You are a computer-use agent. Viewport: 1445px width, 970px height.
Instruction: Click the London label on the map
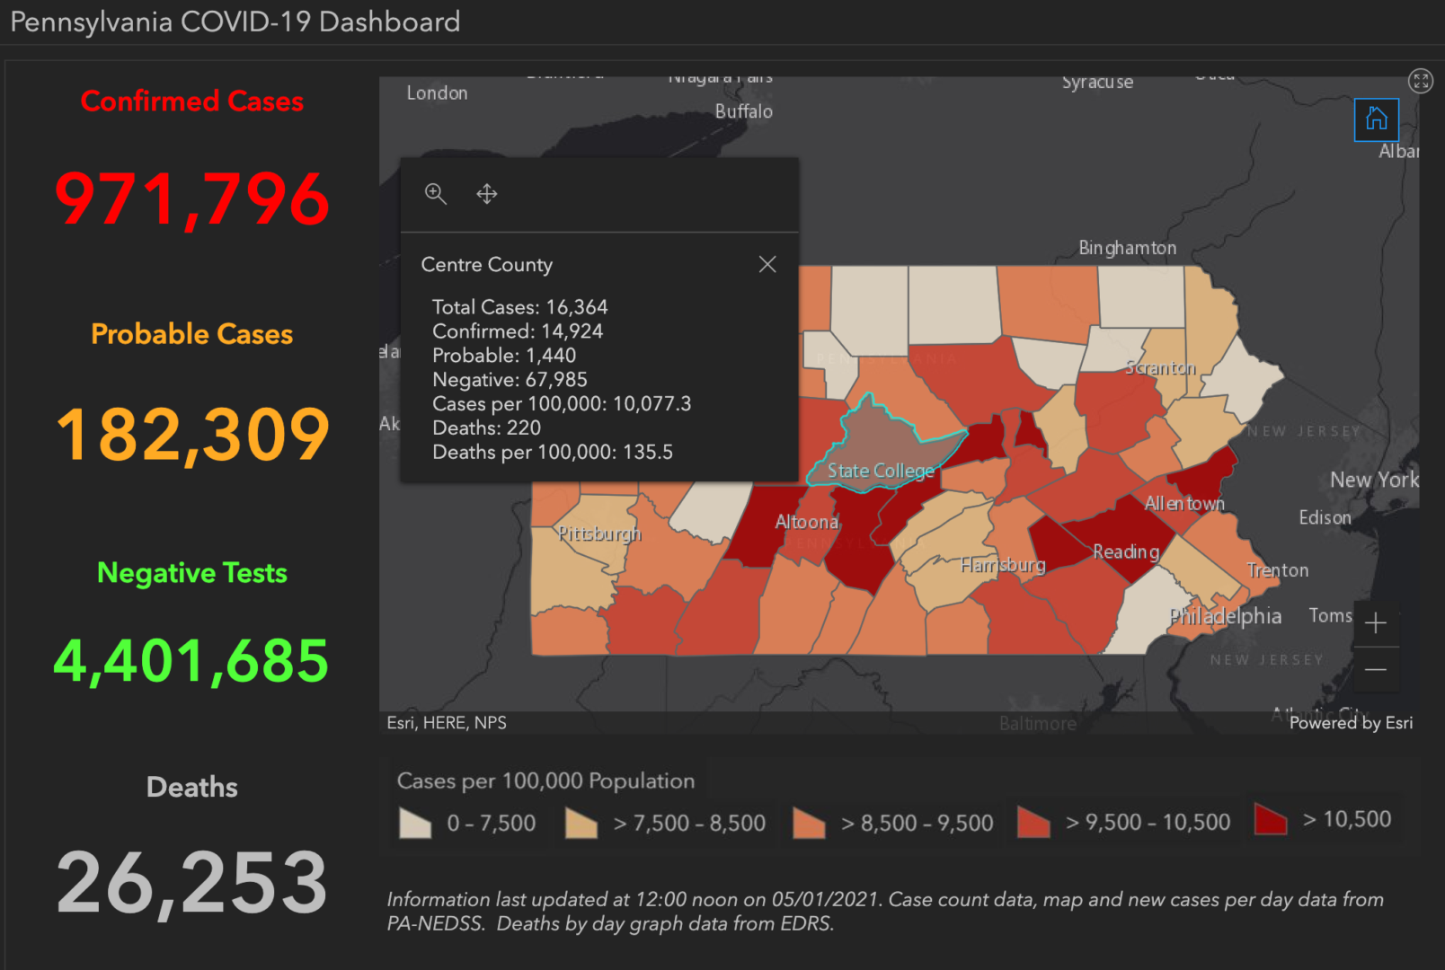coord(437,93)
